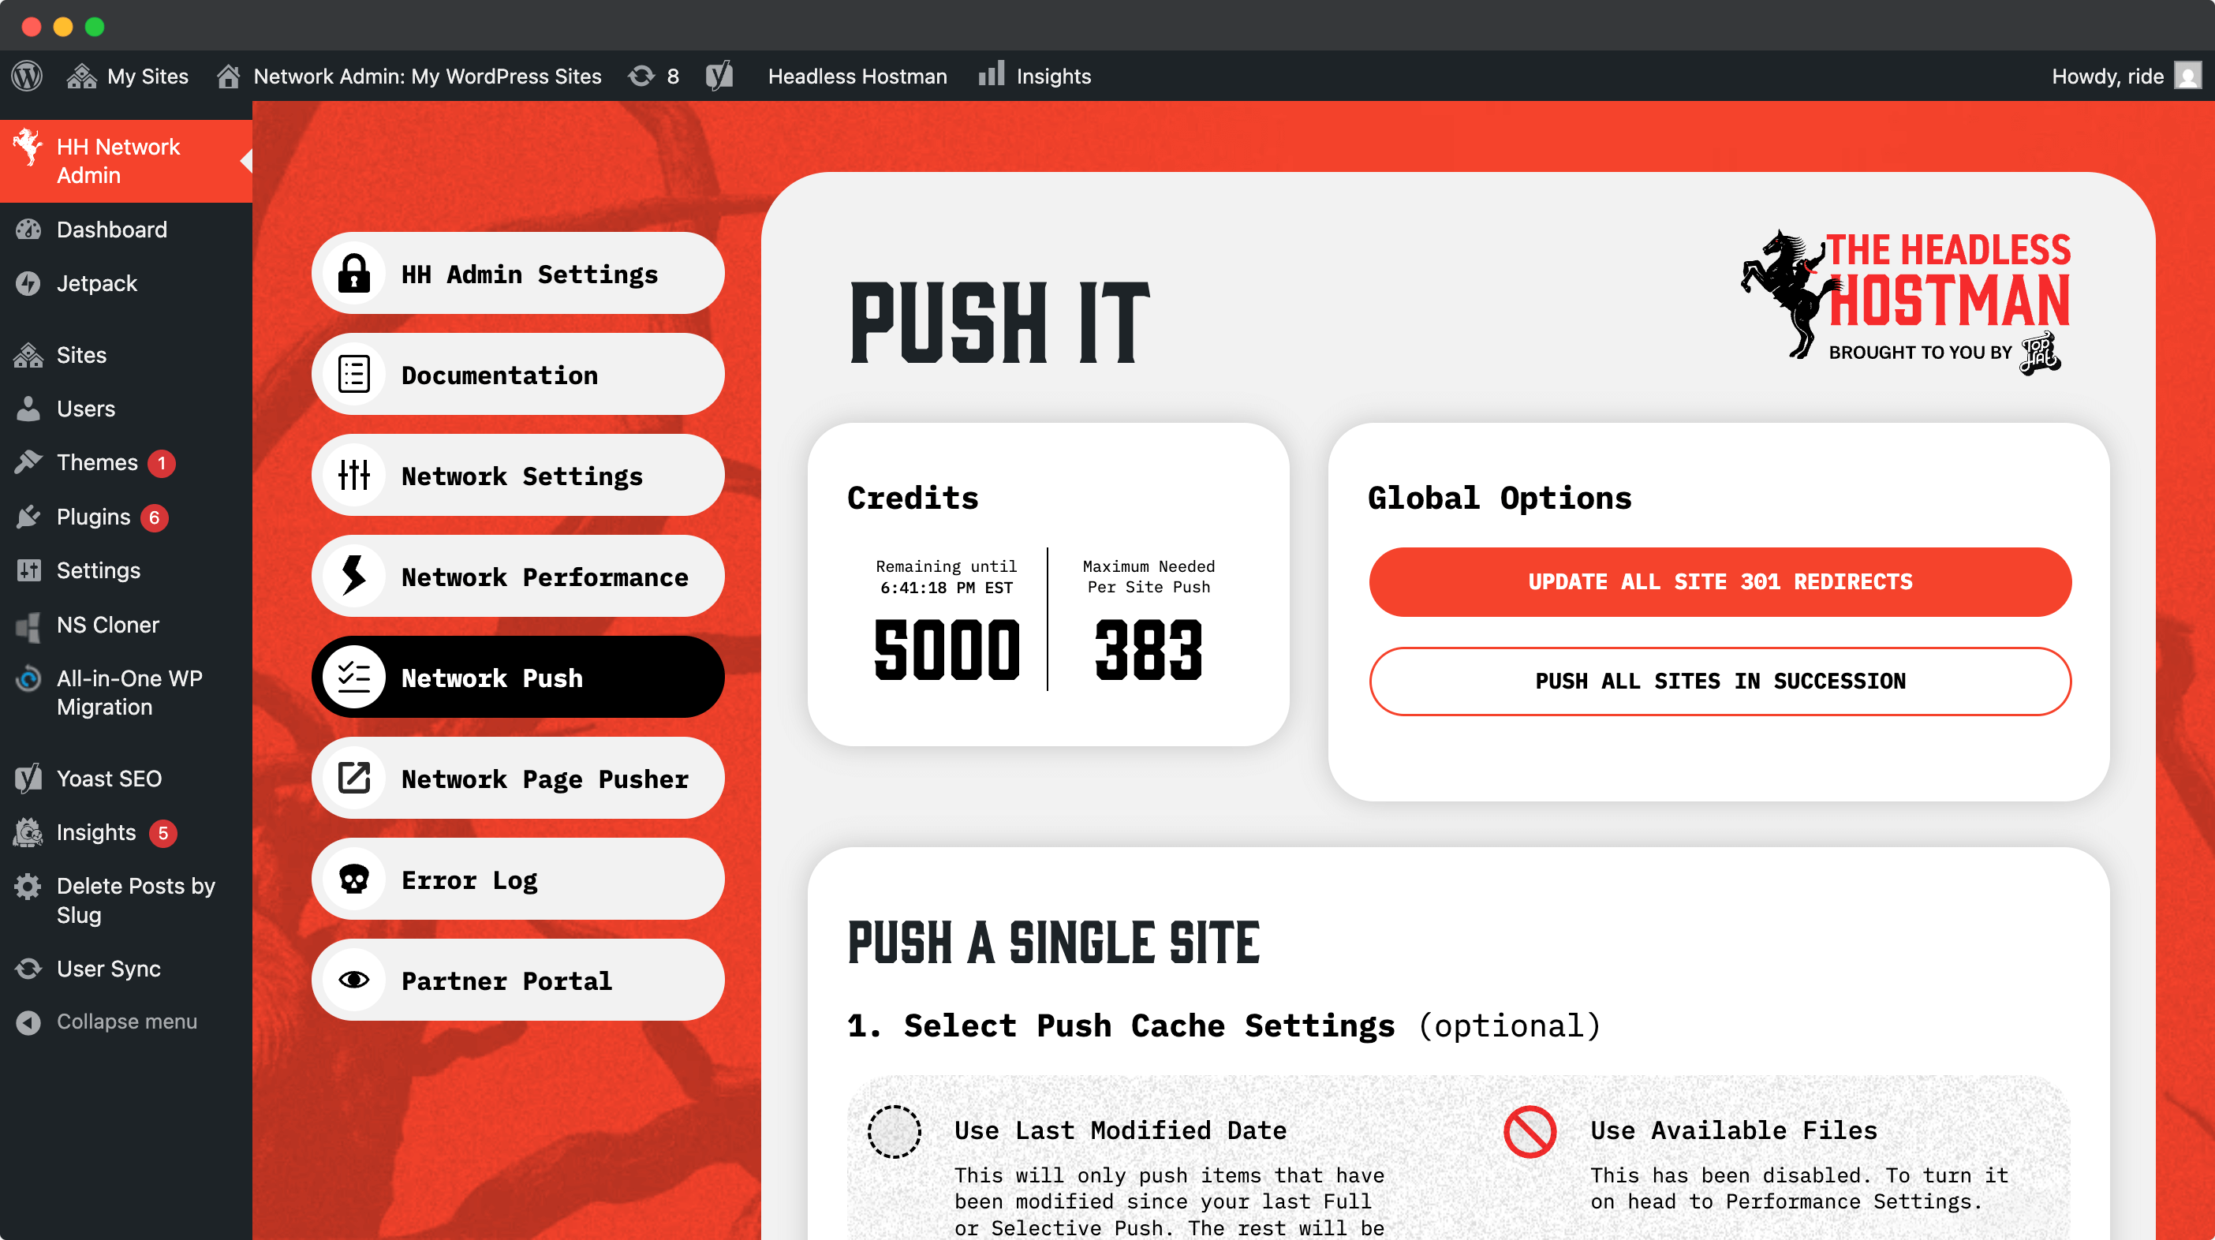Screen dimensions: 2215x1240
Task: Click Update All Site 301 Redirects
Action: pyautogui.click(x=1720, y=581)
